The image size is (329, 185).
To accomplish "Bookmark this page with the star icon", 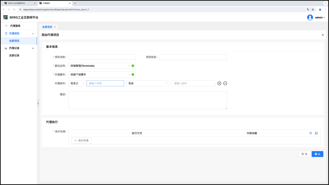I will click(313, 9).
